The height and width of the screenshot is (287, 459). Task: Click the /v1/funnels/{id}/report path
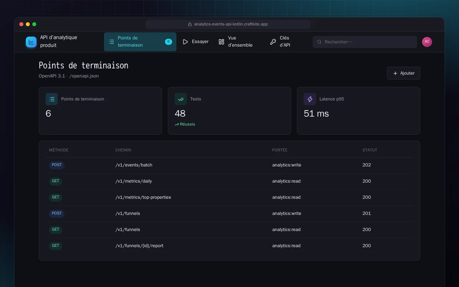pos(139,246)
